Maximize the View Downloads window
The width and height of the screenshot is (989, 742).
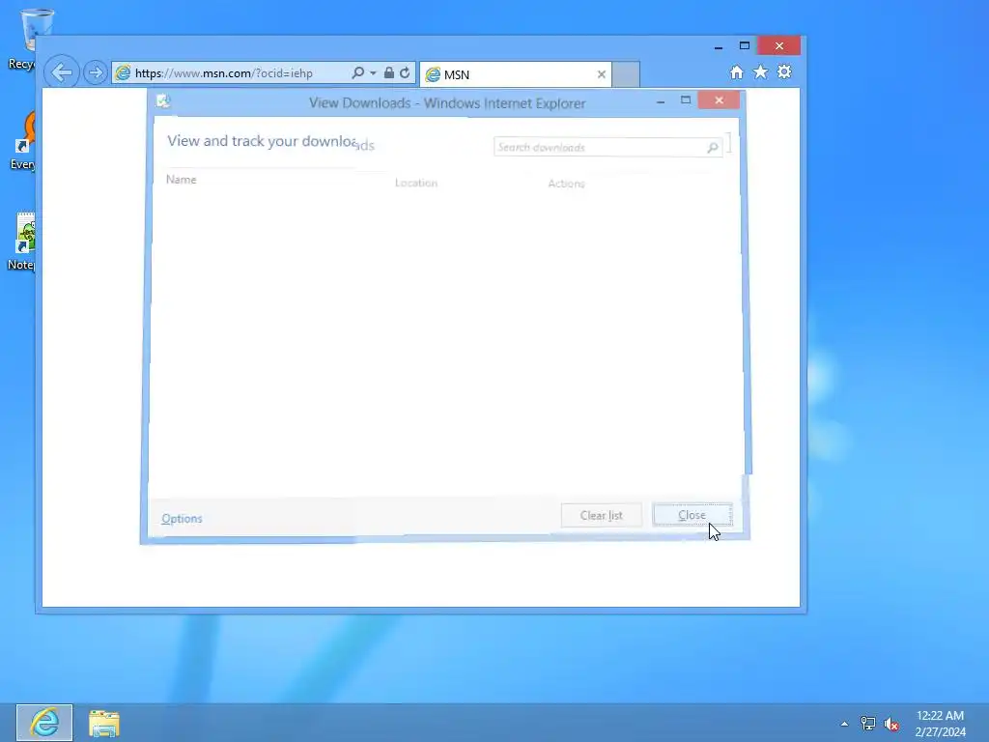(686, 100)
